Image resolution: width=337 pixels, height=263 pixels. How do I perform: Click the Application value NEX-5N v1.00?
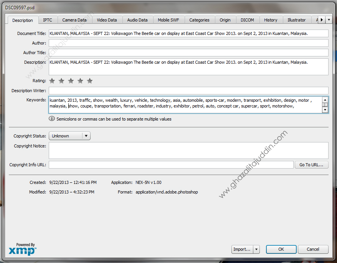(x=149, y=183)
